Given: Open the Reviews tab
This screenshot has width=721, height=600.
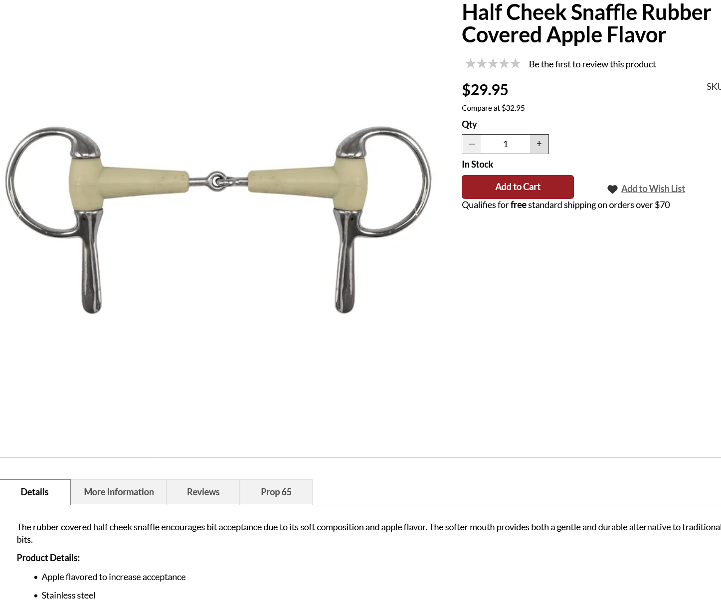Looking at the screenshot, I should (x=203, y=492).
